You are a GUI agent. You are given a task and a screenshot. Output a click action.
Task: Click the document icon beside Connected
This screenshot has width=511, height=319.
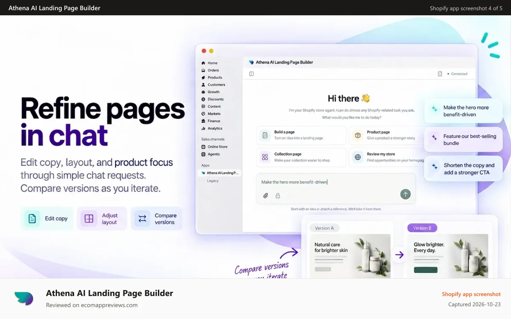(x=440, y=74)
